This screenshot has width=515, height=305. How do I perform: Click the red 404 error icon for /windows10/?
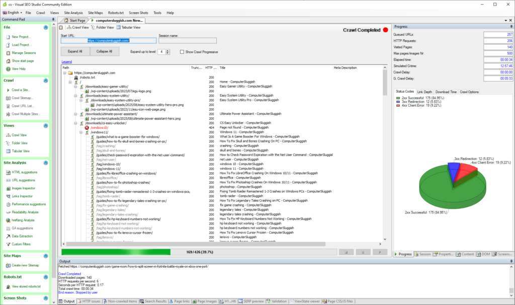coord(87,127)
